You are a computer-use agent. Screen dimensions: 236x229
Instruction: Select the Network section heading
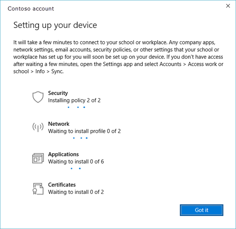click(x=59, y=124)
